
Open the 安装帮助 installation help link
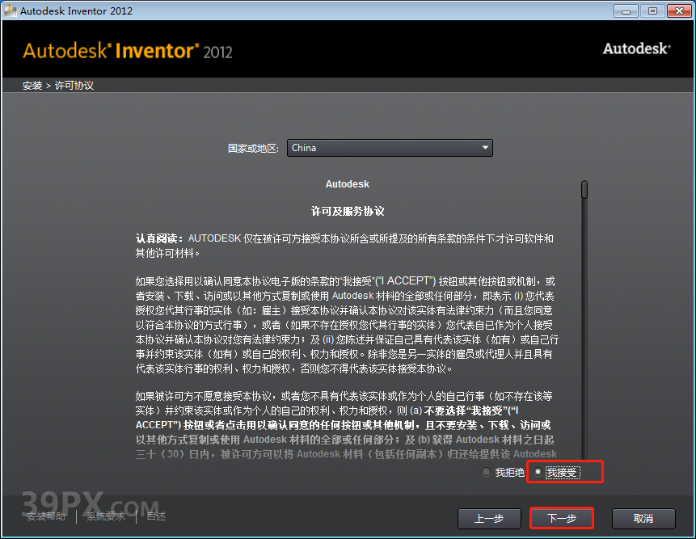(46, 516)
